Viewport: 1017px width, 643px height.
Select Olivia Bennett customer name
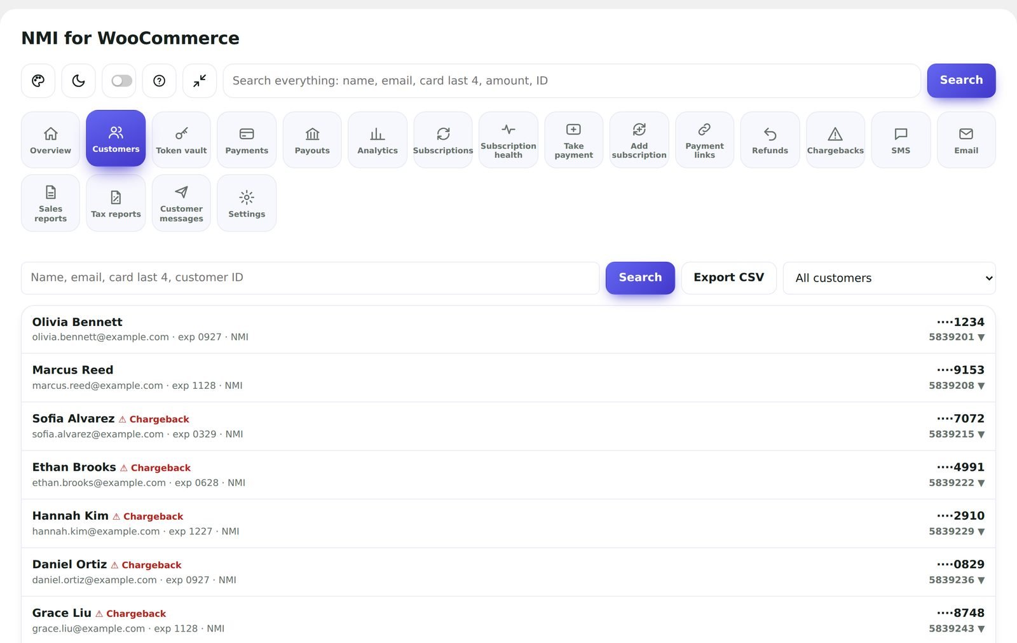(x=78, y=322)
